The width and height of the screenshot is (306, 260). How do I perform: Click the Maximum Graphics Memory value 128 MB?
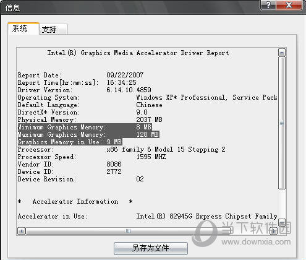coord(148,134)
